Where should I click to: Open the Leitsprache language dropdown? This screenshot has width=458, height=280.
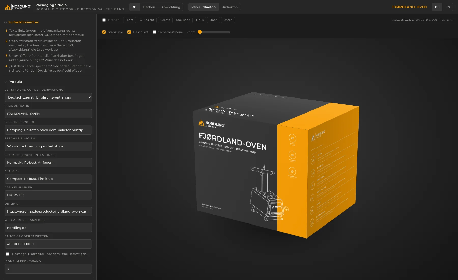click(x=48, y=97)
